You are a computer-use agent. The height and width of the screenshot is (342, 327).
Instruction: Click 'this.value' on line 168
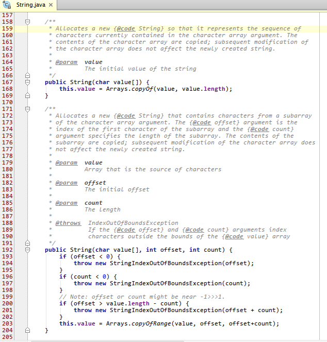(77, 89)
